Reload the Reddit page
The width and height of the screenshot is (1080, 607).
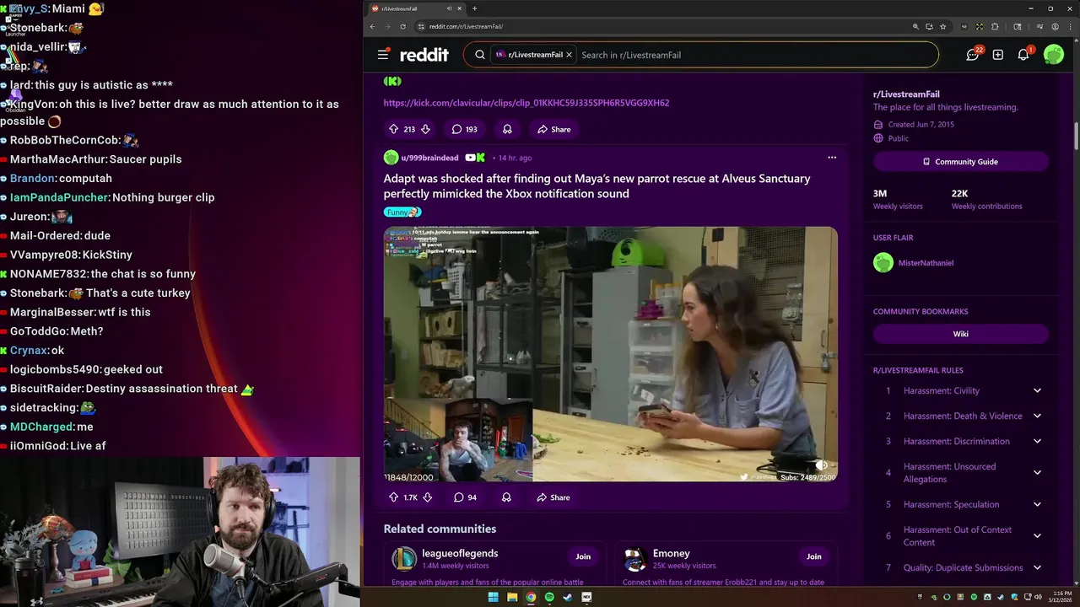[x=402, y=26]
